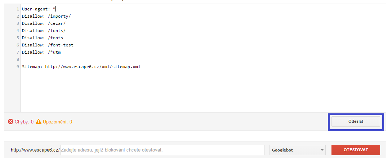The image size is (392, 158).
Task: Click the Disallow: /font-test line
Action: [x=48, y=45]
